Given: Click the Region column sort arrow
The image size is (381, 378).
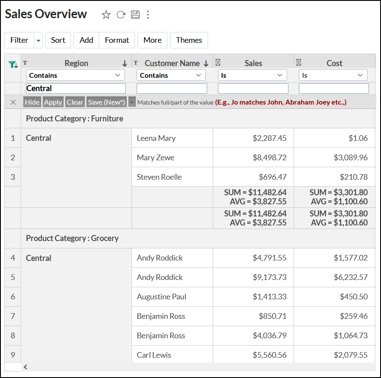Looking at the screenshot, I should pos(125,64).
